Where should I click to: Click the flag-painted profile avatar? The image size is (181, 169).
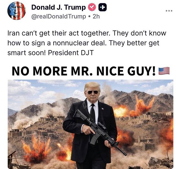17,11
